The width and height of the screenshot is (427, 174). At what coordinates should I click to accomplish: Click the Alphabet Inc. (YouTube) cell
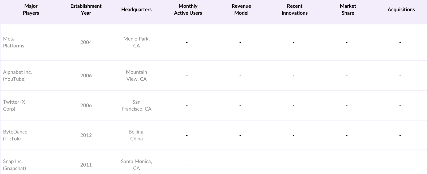pyautogui.click(x=17, y=76)
